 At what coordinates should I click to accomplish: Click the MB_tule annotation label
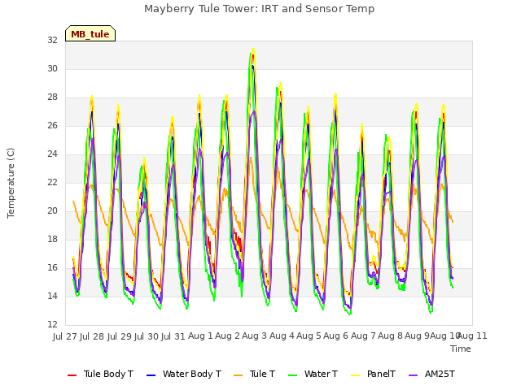tap(90, 33)
